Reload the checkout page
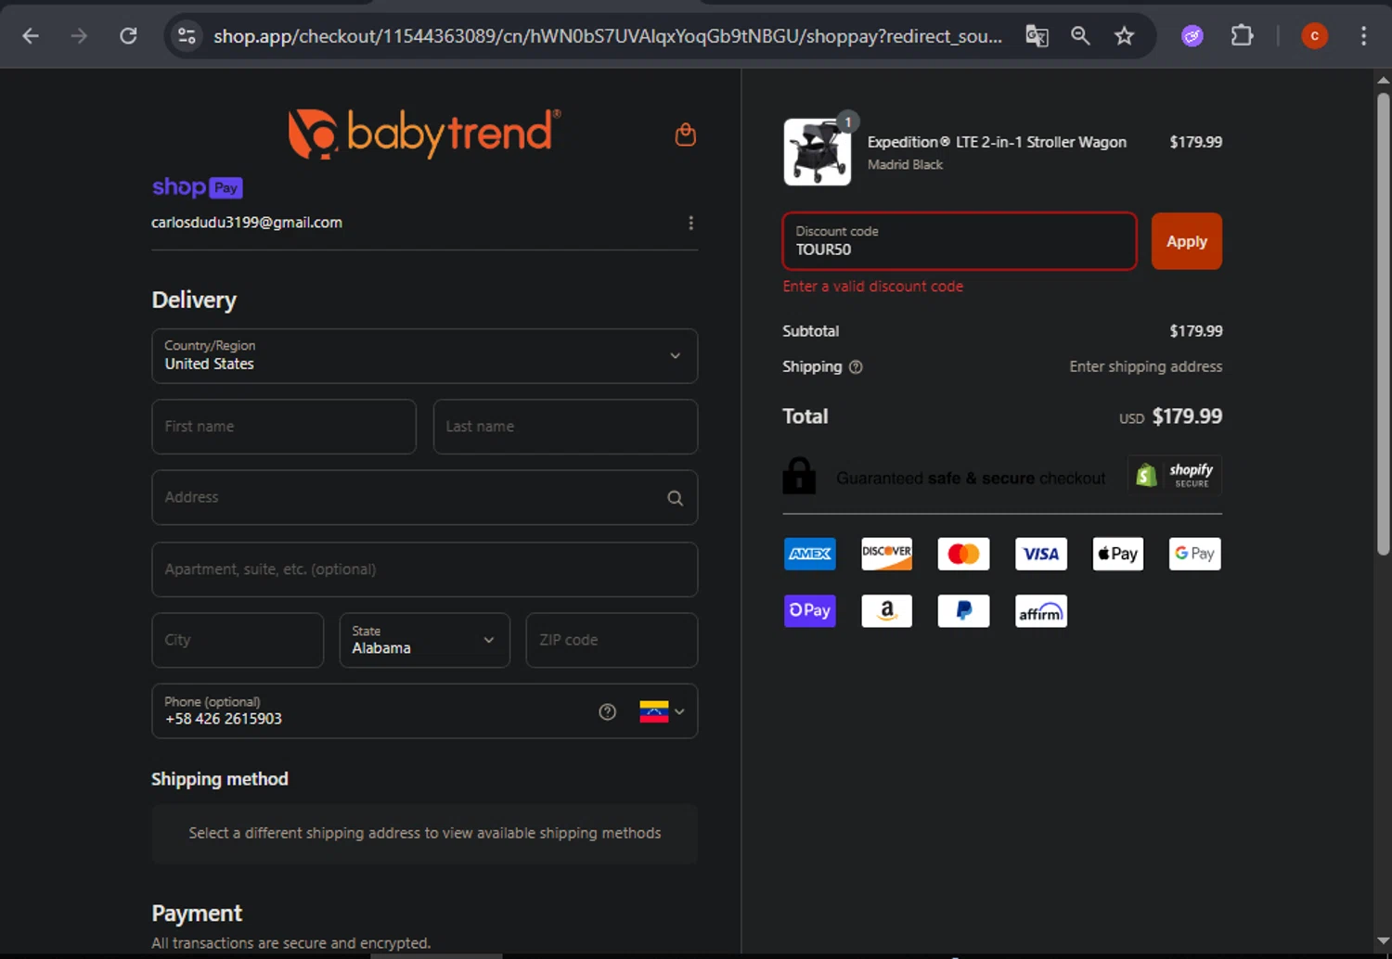 tap(129, 36)
